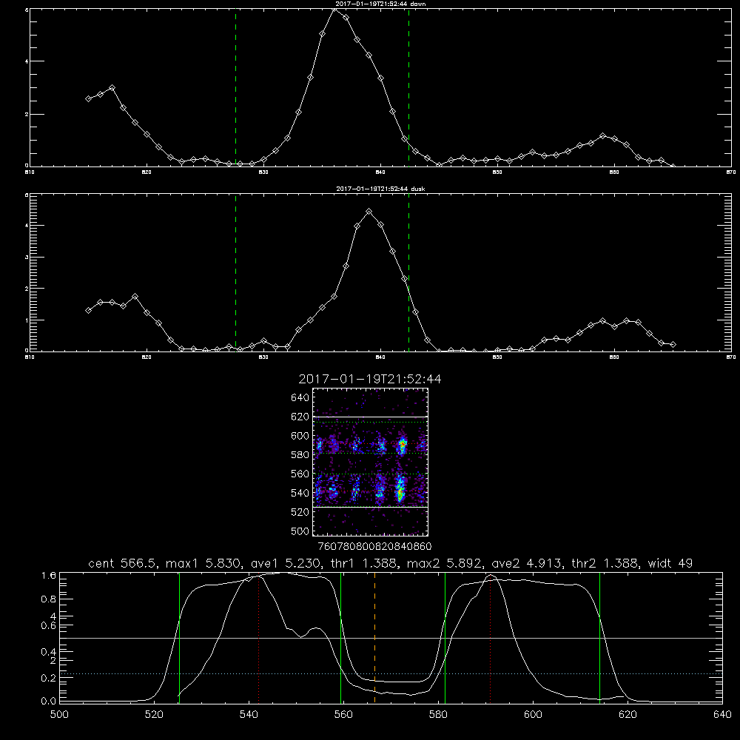Viewport: 740px width, 740px height.
Task: Click the red dotted peak line near 542 in bottom plot
Action: tap(258, 639)
